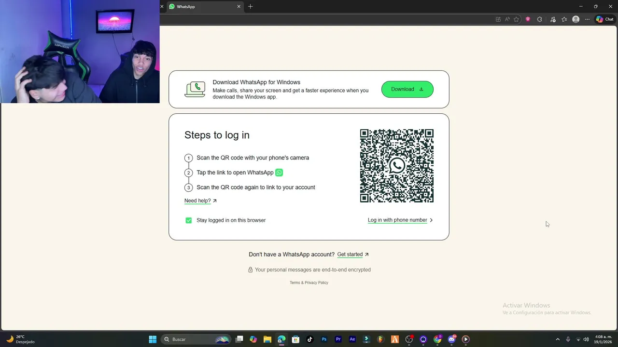This screenshot has height=347, width=618.
Task: Switch to Microsoft Edge in taskbar
Action: tap(281, 339)
